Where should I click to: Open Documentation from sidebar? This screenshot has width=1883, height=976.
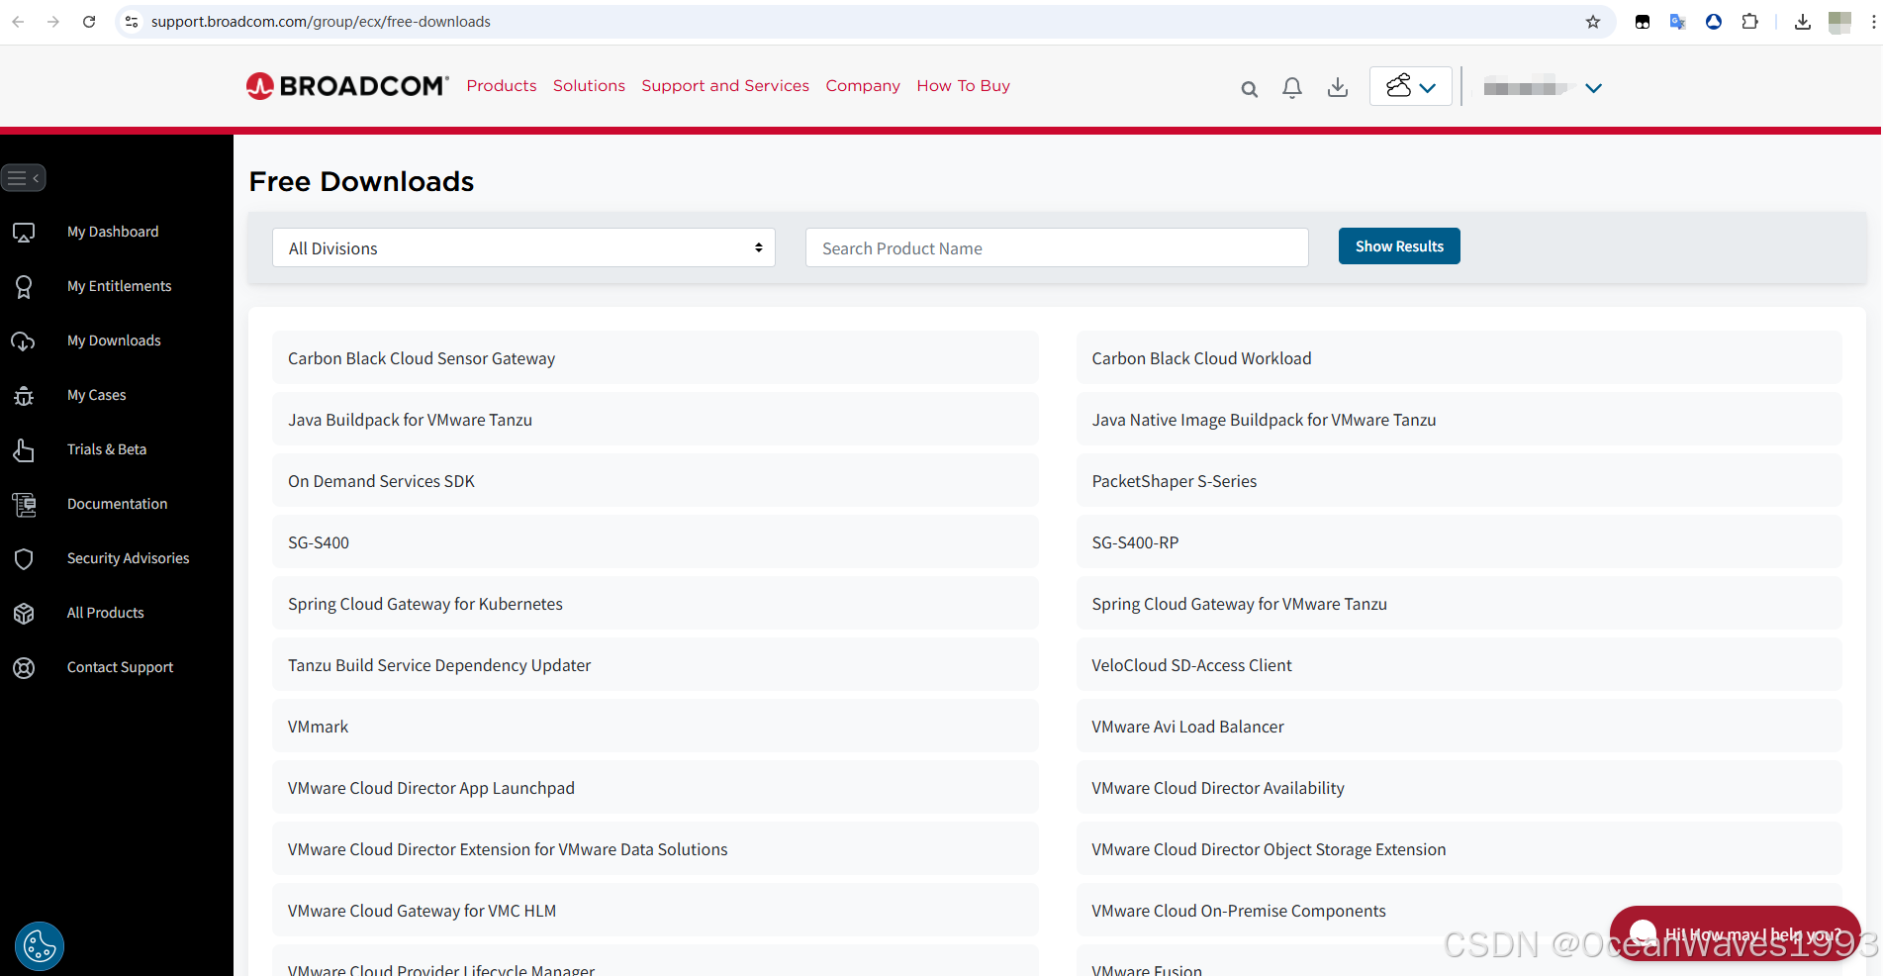(x=117, y=504)
